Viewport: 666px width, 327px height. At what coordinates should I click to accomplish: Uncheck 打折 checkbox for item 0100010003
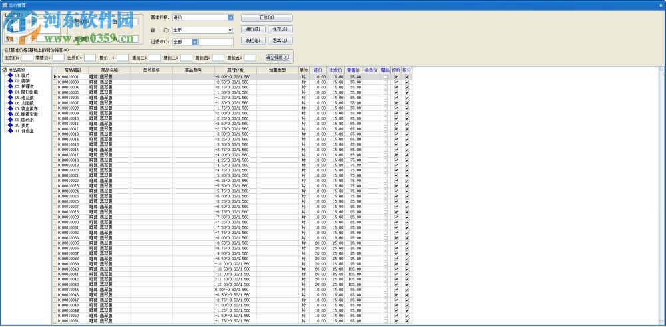pos(396,82)
